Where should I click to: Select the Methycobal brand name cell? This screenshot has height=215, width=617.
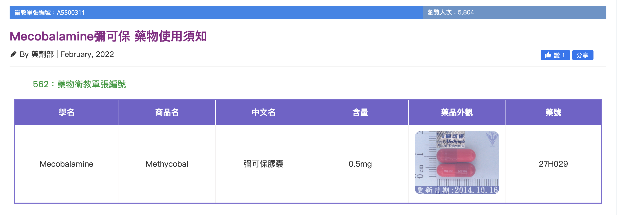tap(167, 164)
